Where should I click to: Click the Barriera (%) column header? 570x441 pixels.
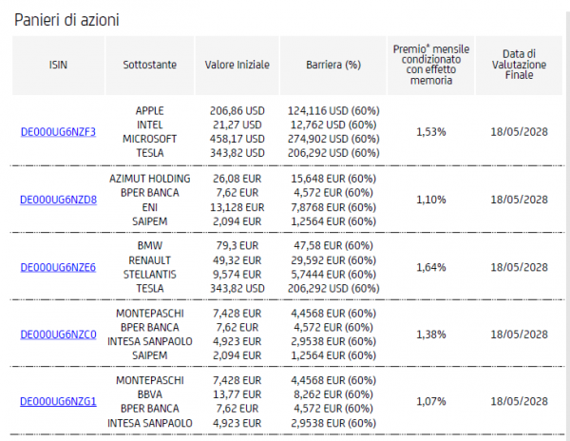click(333, 65)
